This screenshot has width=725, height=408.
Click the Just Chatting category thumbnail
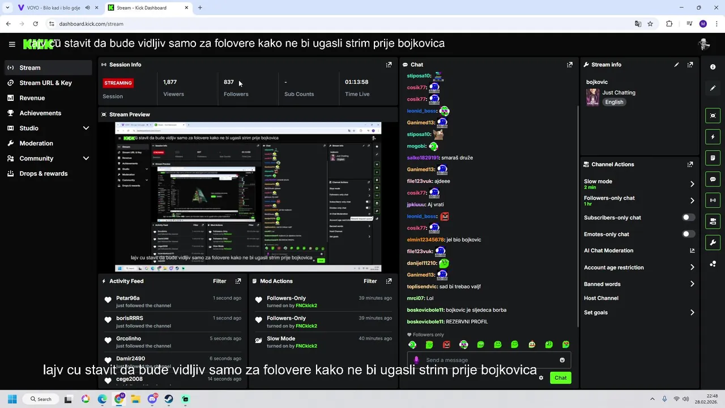(x=592, y=97)
